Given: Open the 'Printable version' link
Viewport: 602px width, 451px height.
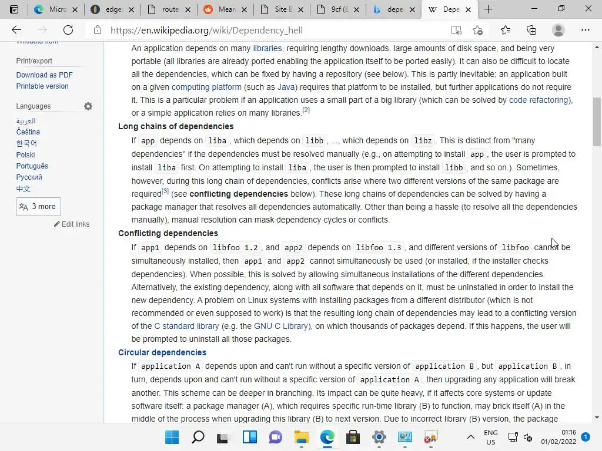Looking at the screenshot, I should coord(42,86).
